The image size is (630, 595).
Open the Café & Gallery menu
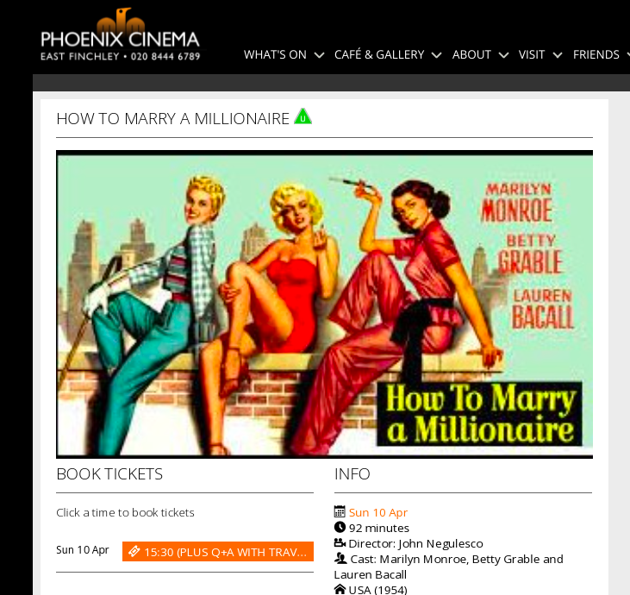[x=379, y=54]
